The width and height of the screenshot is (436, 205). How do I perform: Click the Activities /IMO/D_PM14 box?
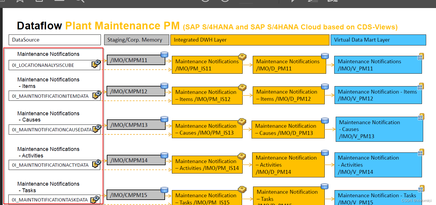pos(288,164)
